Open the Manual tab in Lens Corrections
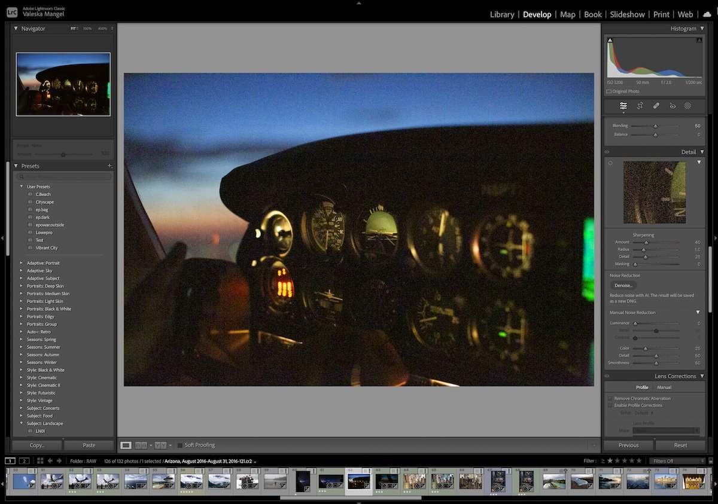 (664, 387)
